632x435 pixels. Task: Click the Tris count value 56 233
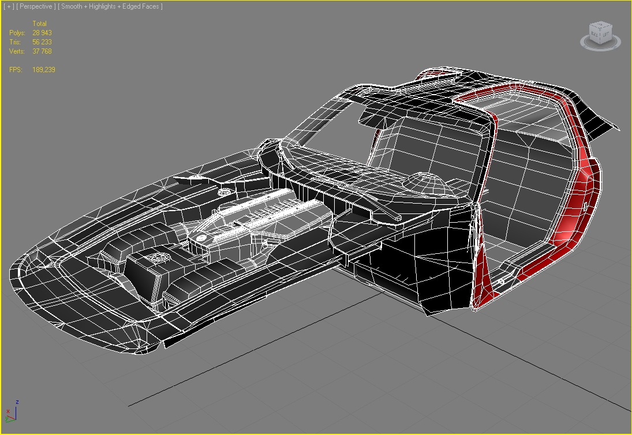point(42,42)
